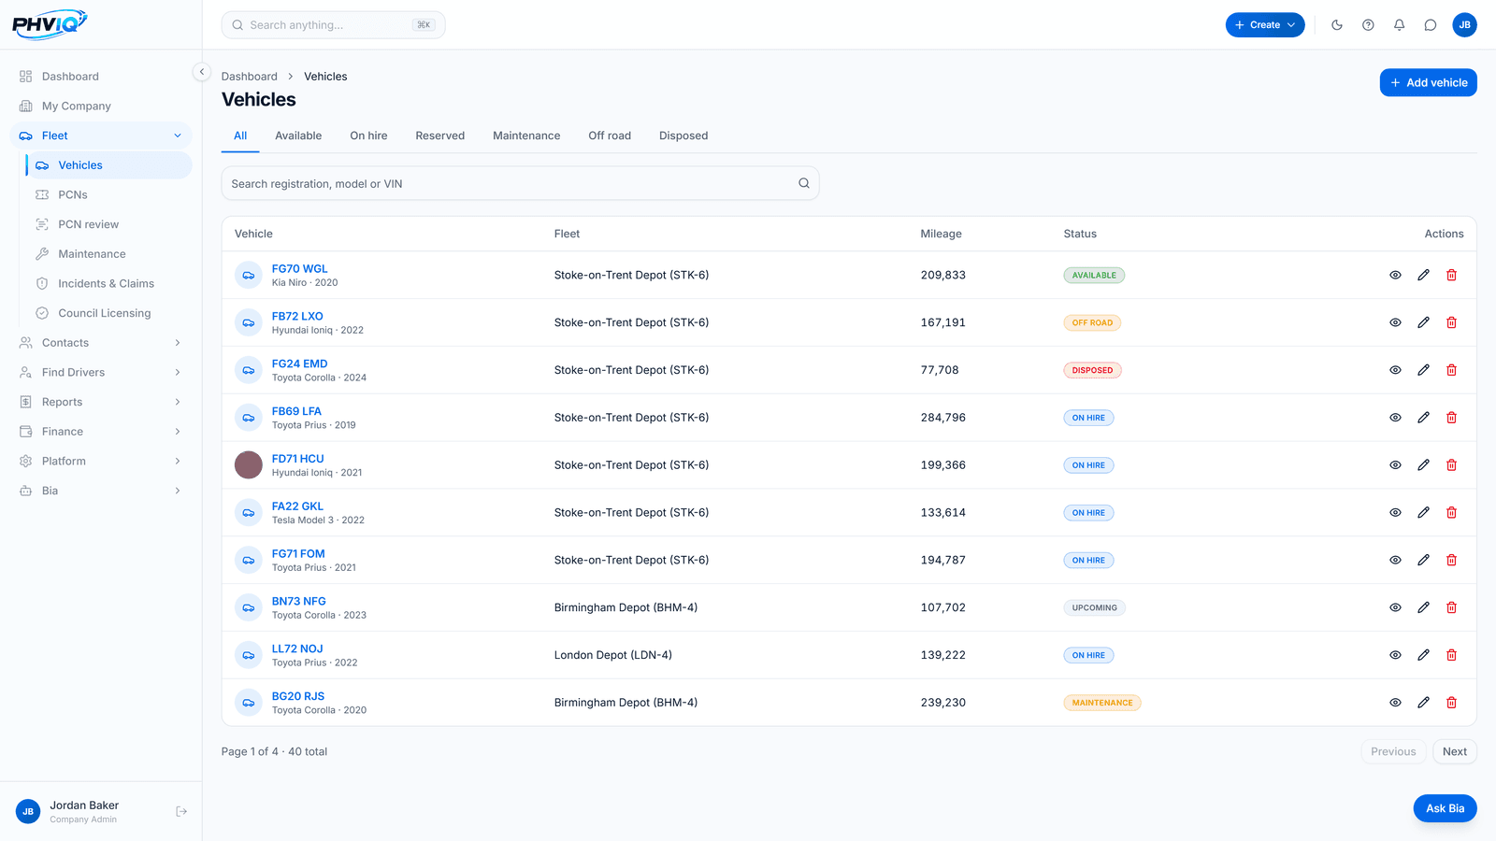Open the Create dropdown button

pyautogui.click(x=1265, y=25)
